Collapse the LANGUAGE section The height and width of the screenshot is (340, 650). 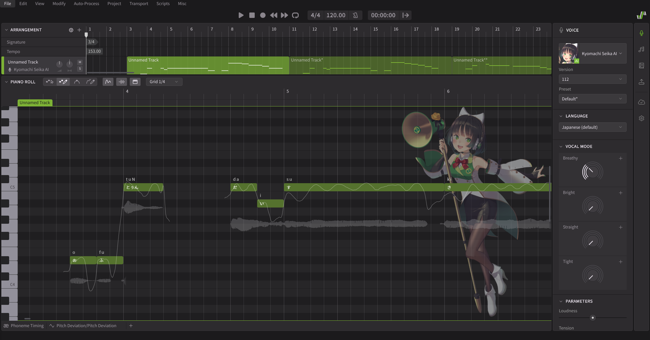(561, 116)
